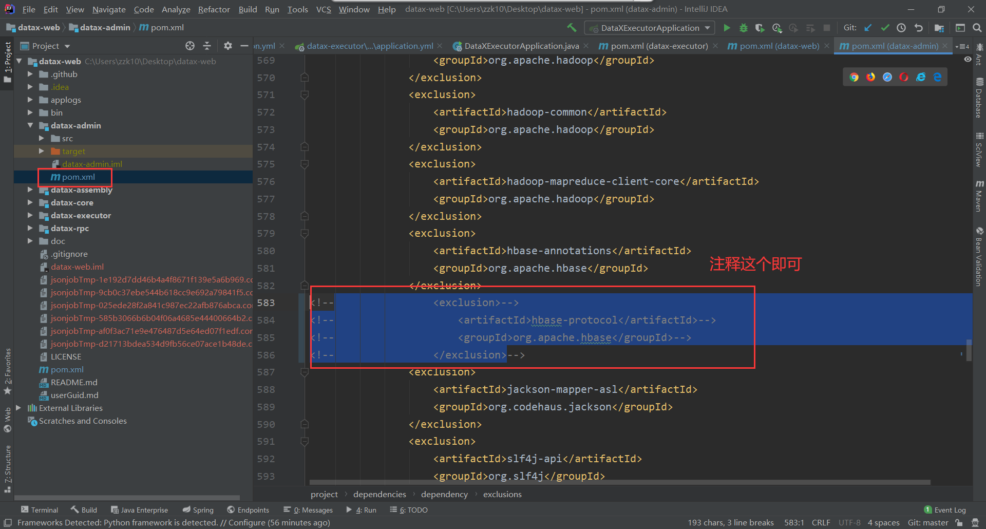Toggle inspections eye icon in editor corner
986x529 pixels.
968,60
